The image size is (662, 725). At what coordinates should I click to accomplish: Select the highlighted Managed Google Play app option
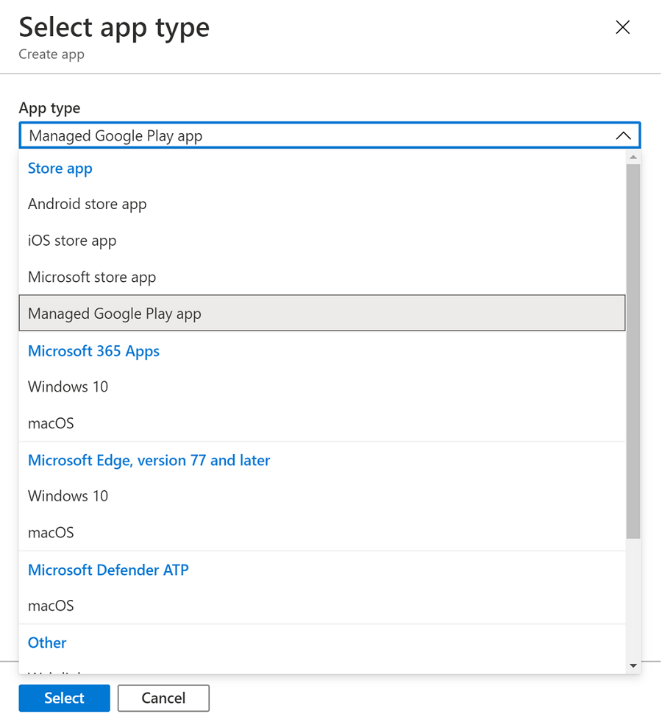pos(322,313)
